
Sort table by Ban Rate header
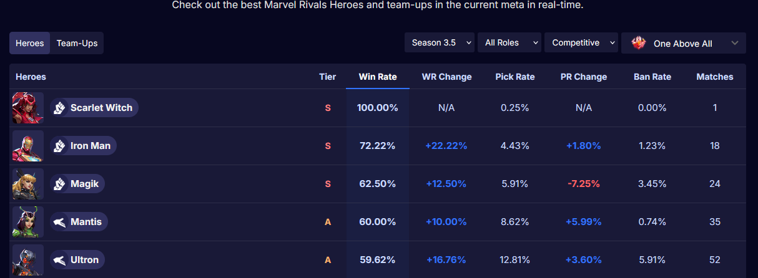click(652, 77)
